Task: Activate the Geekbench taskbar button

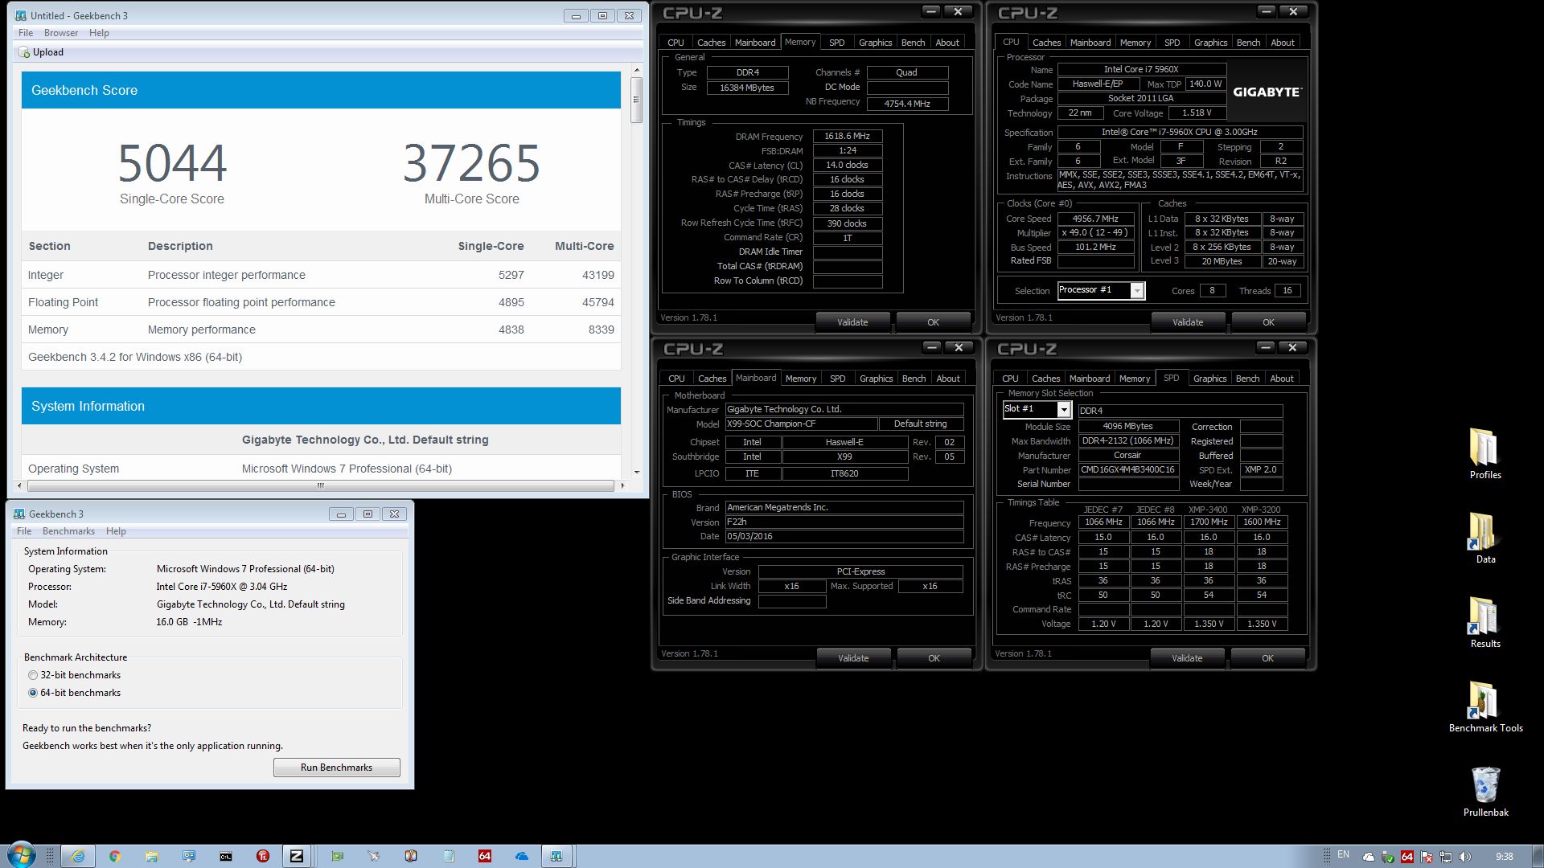Action: coord(556,856)
